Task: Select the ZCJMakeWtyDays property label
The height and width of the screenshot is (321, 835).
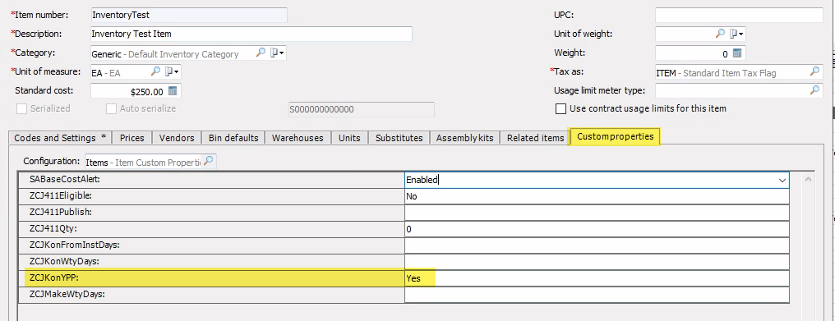Action: [x=67, y=295]
